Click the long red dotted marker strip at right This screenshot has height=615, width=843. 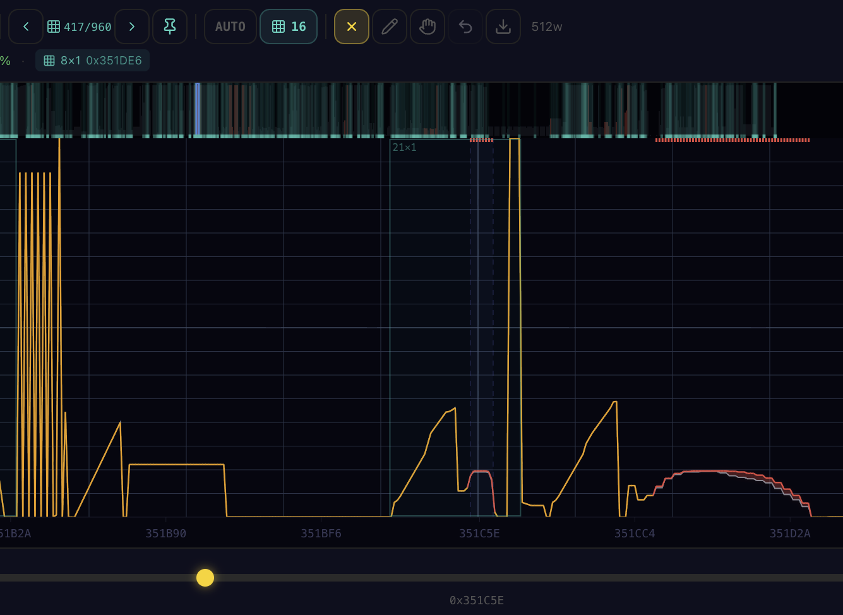[732, 140]
